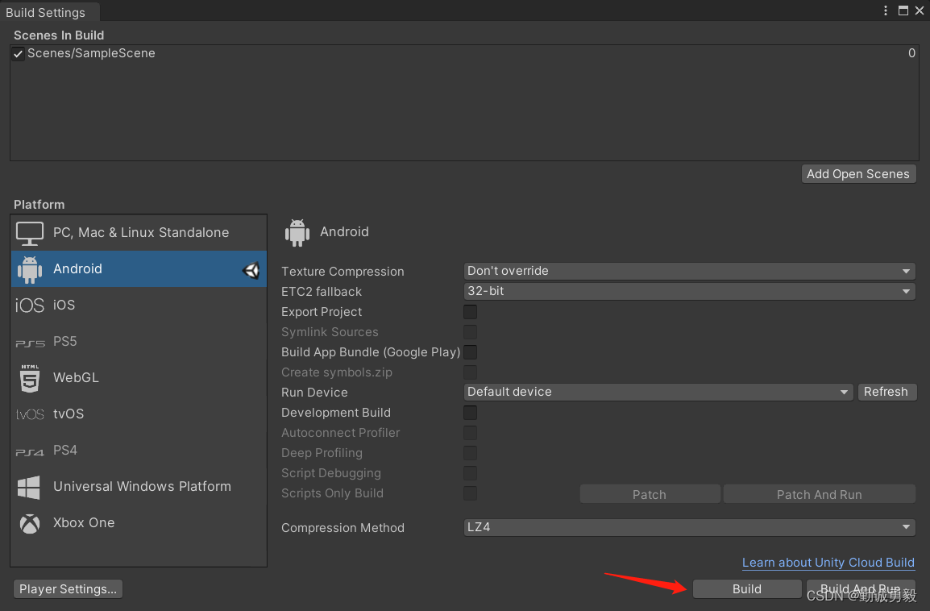Select the PS4 platform row
The height and width of the screenshot is (611, 930).
point(139,451)
